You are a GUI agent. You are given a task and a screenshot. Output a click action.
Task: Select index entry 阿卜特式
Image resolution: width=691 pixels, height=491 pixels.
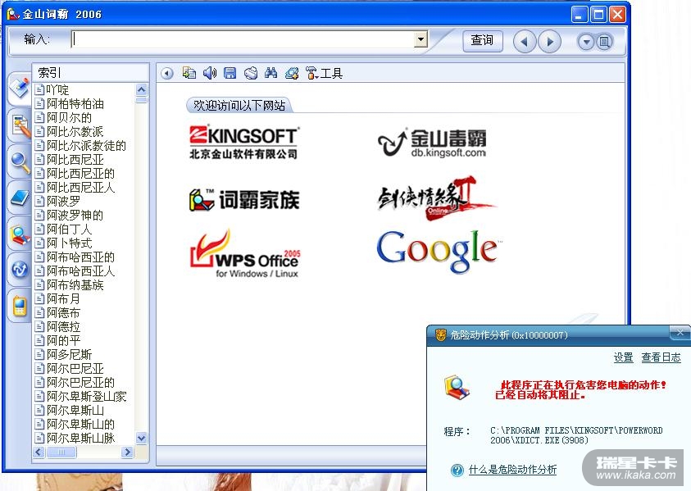coord(64,243)
